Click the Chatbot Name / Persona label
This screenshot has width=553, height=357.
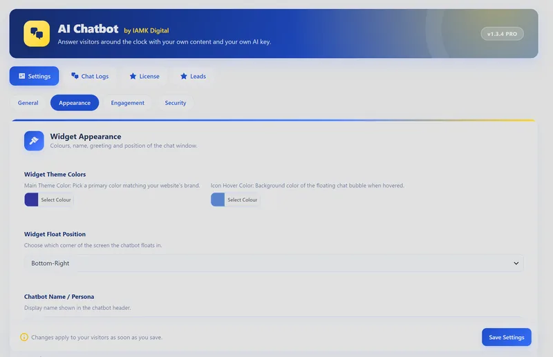(59, 297)
